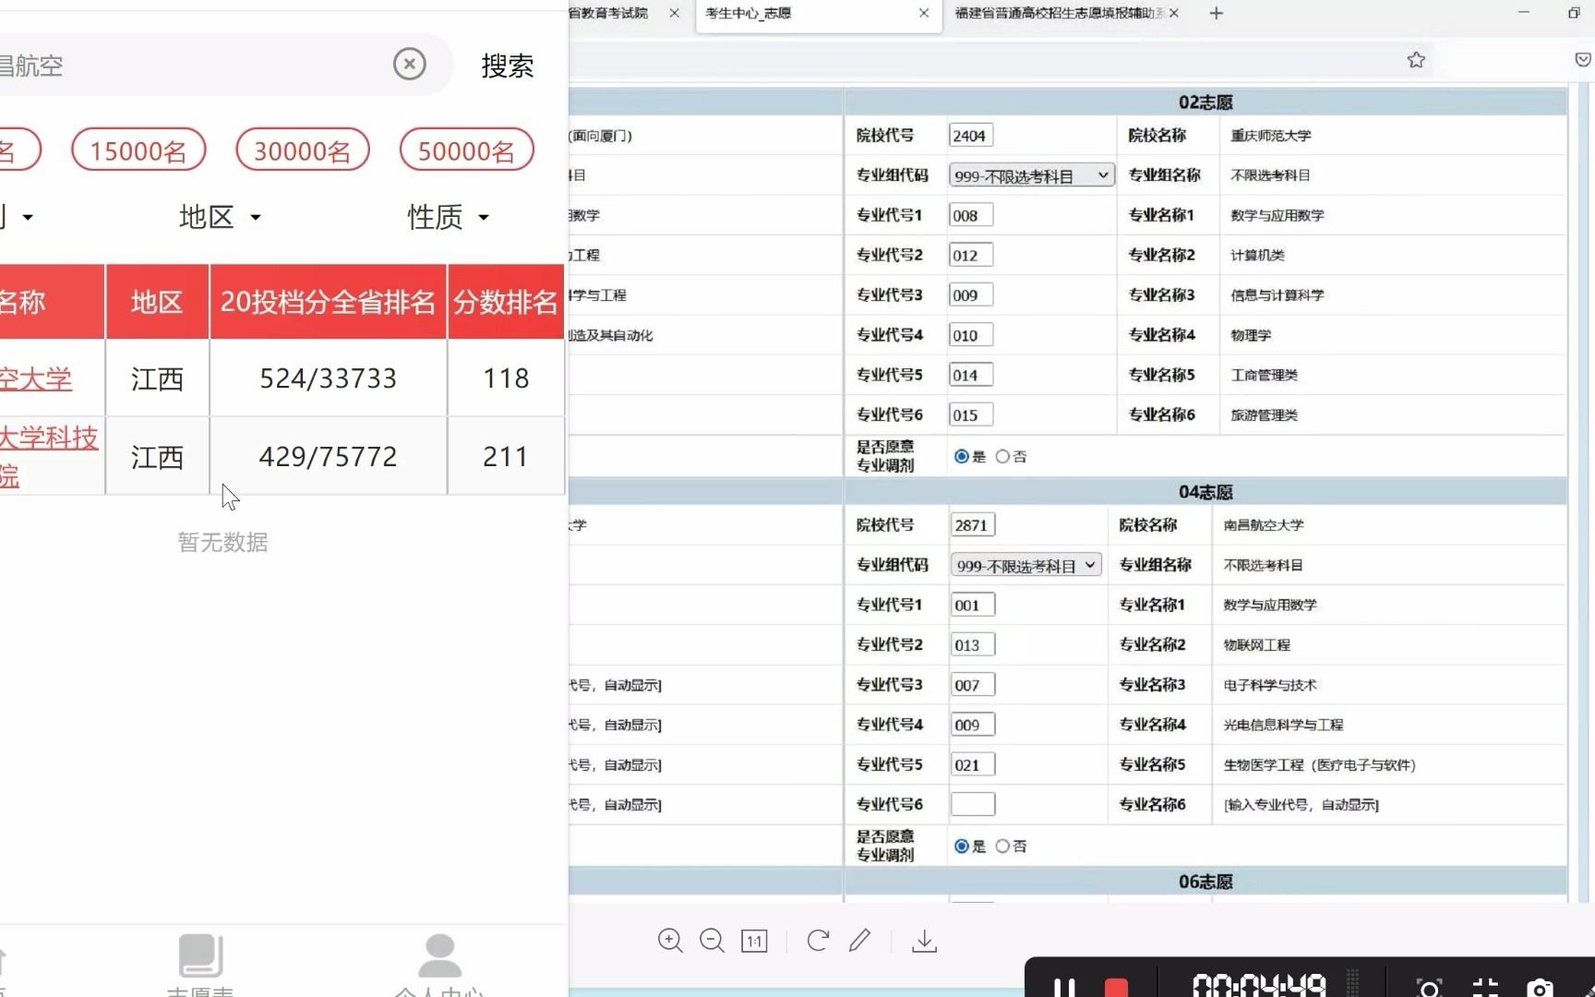Select 是 for 04志愿 专业调剂
The width and height of the screenshot is (1595, 997).
tap(962, 846)
